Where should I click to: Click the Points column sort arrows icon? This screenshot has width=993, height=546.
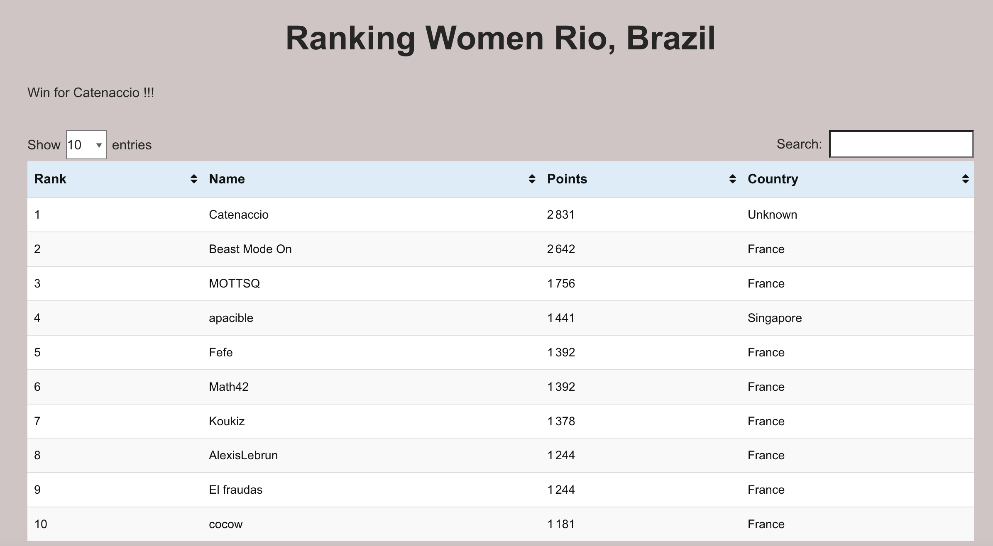point(732,179)
